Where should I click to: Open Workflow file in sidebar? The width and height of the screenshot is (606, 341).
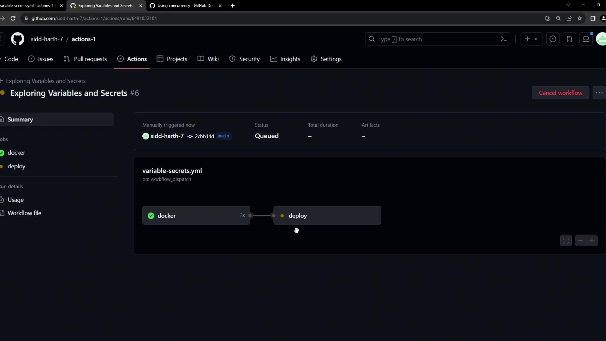(24, 213)
